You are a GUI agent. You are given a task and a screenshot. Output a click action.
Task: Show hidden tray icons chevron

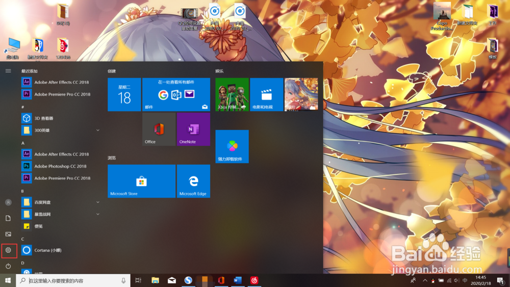coord(425,280)
